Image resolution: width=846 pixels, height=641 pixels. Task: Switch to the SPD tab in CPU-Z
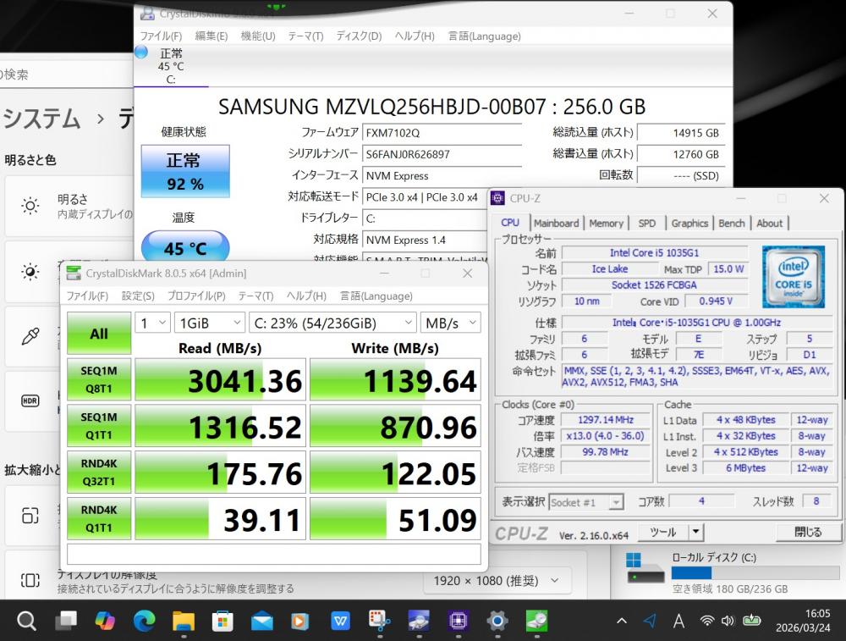pyautogui.click(x=647, y=223)
